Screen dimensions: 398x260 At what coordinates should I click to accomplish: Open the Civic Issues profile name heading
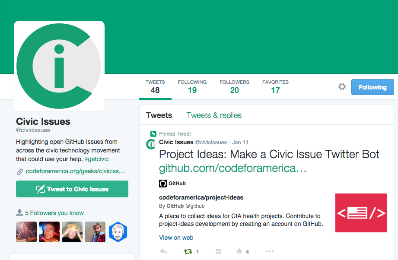(x=43, y=121)
